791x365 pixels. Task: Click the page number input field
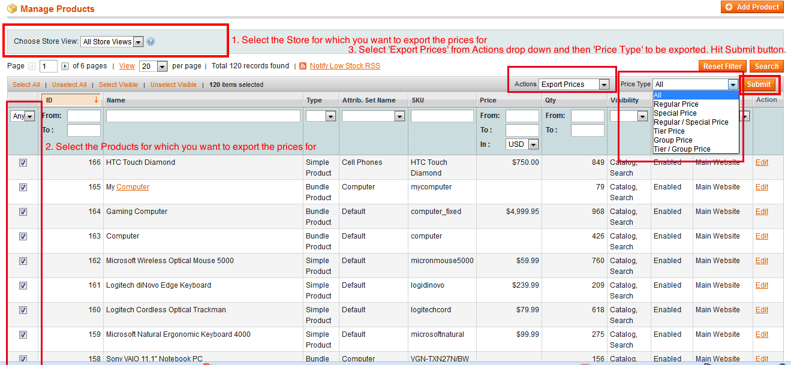(x=48, y=66)
